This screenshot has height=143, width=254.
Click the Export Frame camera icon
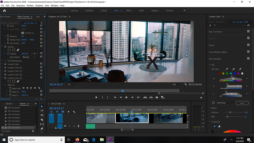(x=157, y=97)
